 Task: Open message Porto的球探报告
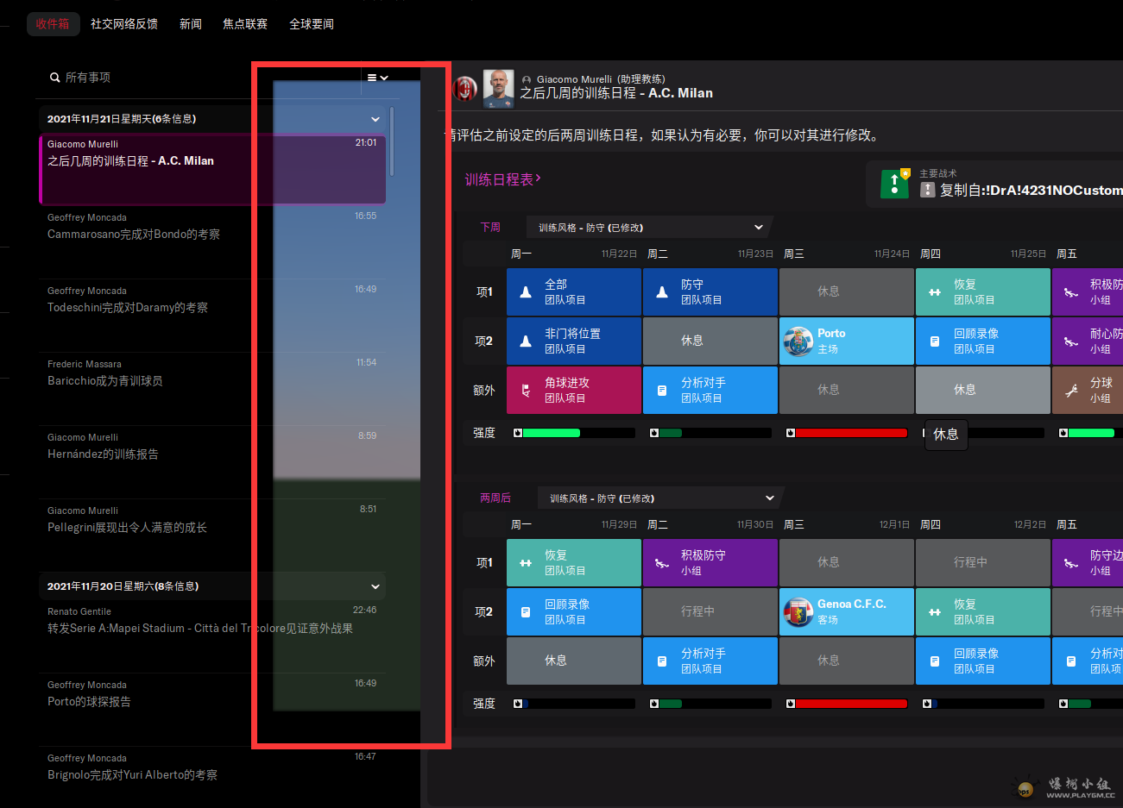click(212, 710)
